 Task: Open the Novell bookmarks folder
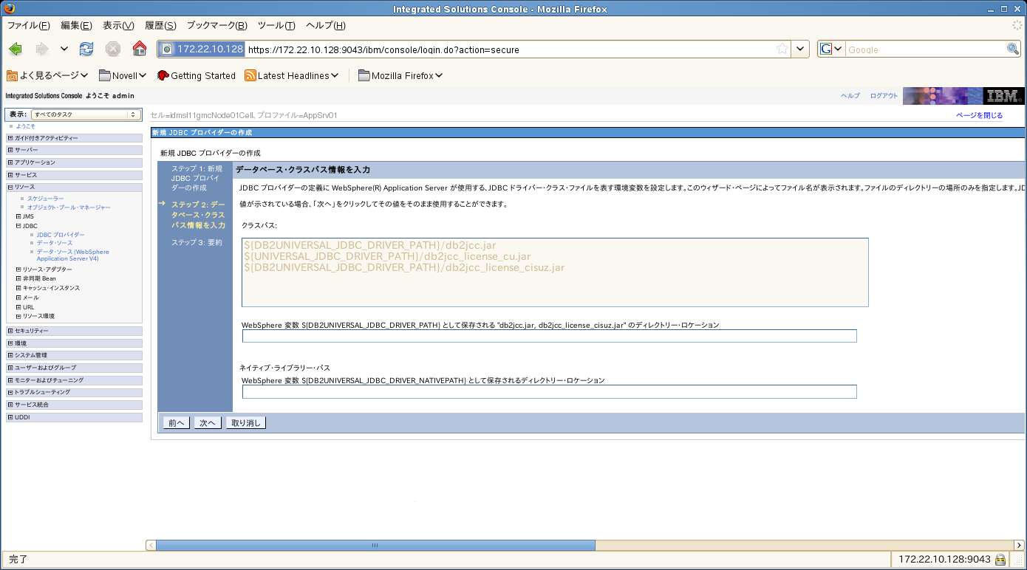(123, 75)
